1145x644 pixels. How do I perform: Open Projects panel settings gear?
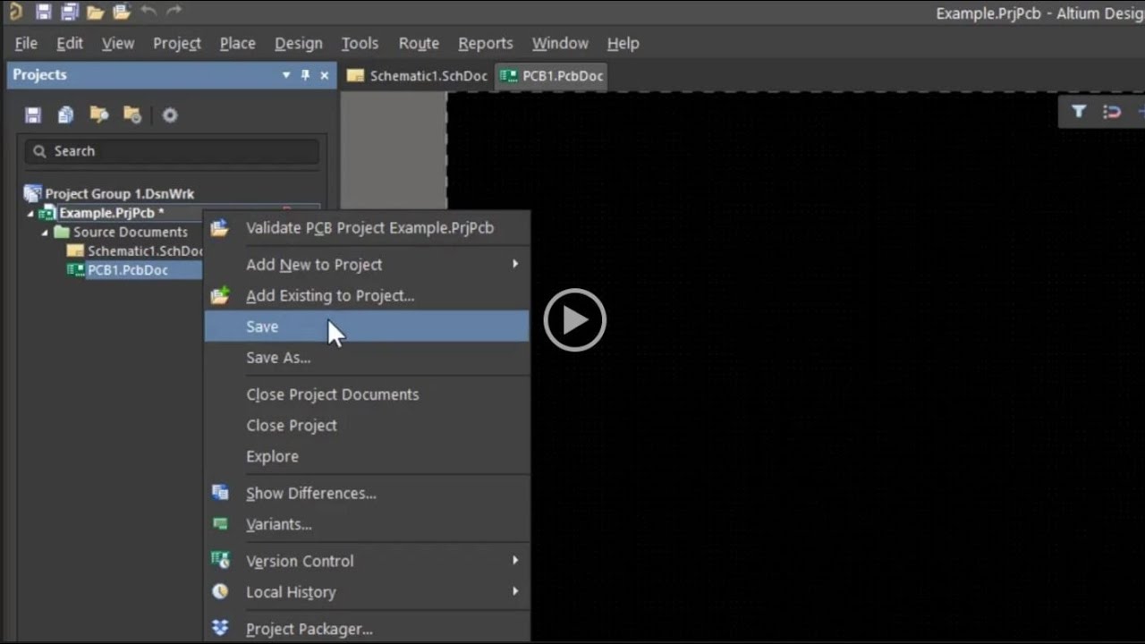(x=170, y=114)
